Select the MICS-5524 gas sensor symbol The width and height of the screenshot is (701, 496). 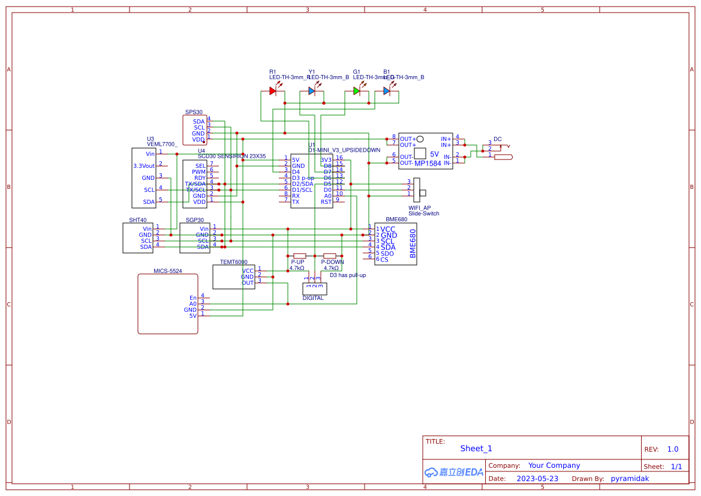tap(168, 304)
